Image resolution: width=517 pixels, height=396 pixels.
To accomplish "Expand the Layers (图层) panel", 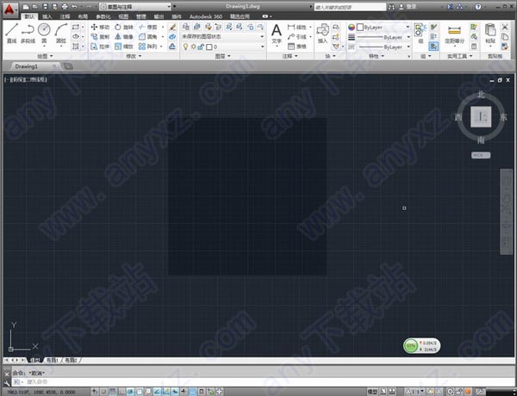I will point(222,56).
